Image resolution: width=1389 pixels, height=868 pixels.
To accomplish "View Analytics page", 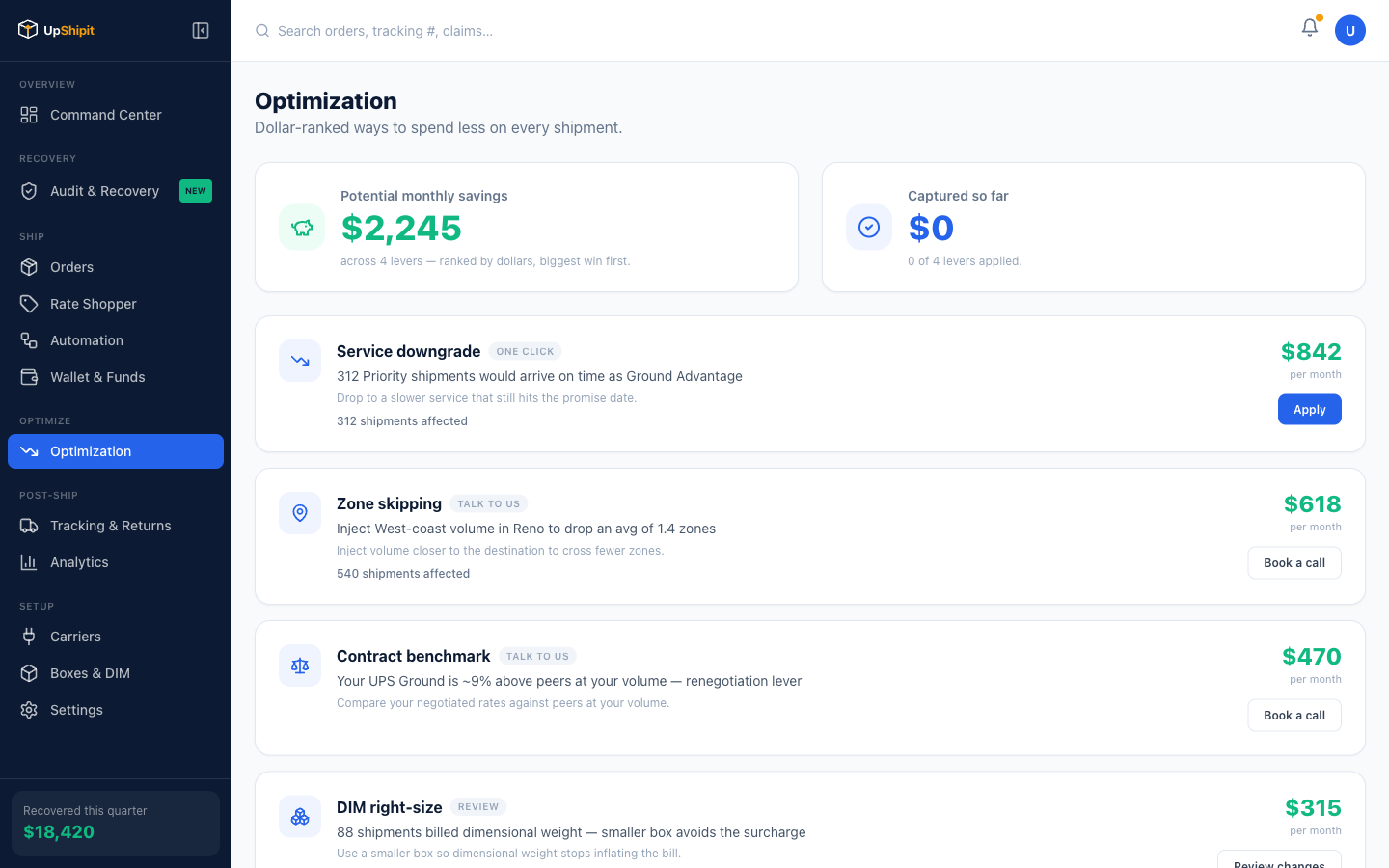I will (x=116, y=562).
